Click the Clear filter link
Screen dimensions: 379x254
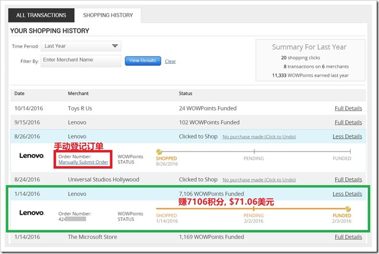click(170, 61)
